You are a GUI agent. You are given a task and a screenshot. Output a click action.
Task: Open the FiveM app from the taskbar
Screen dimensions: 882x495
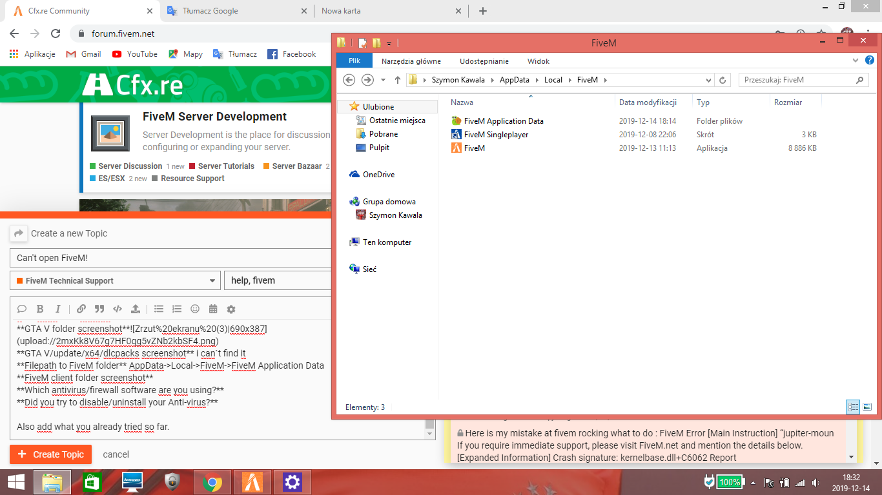point(252,481)
